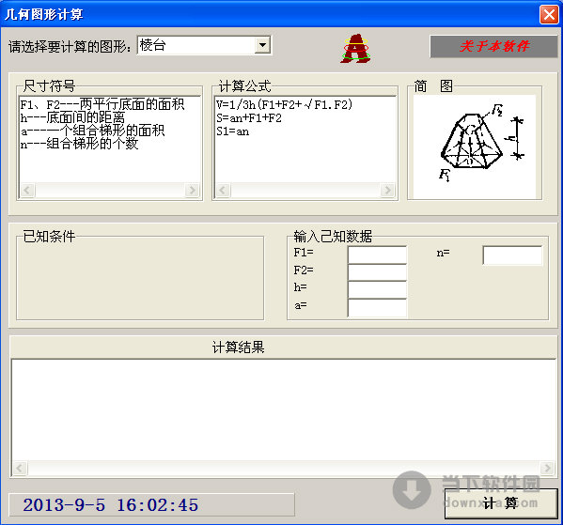
Task: Click right scroll arrow in 尺寸符号 box
Action: coord(192,190)
